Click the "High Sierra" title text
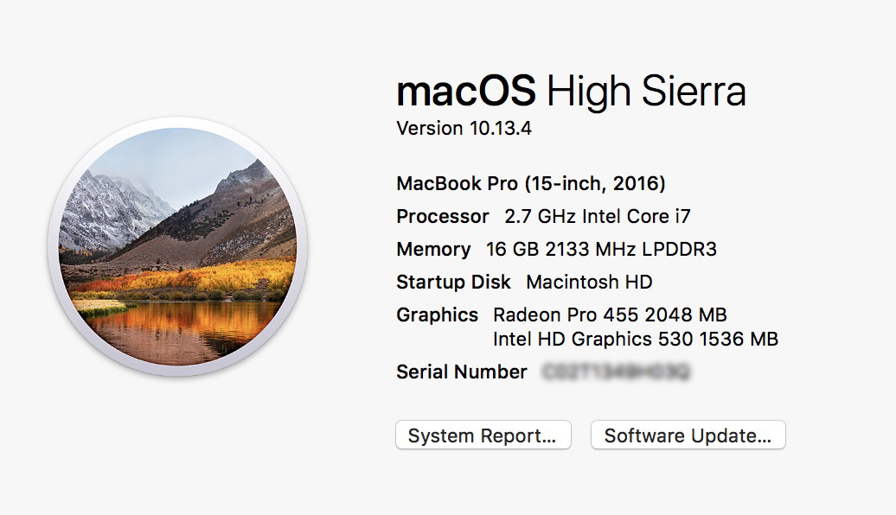 point(646,91)
